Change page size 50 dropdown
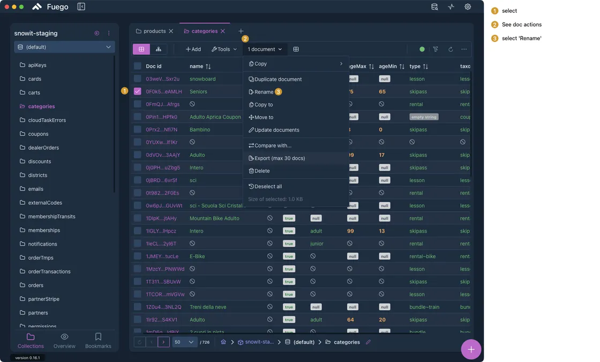600x362 pixels. [x=185, y=342]
